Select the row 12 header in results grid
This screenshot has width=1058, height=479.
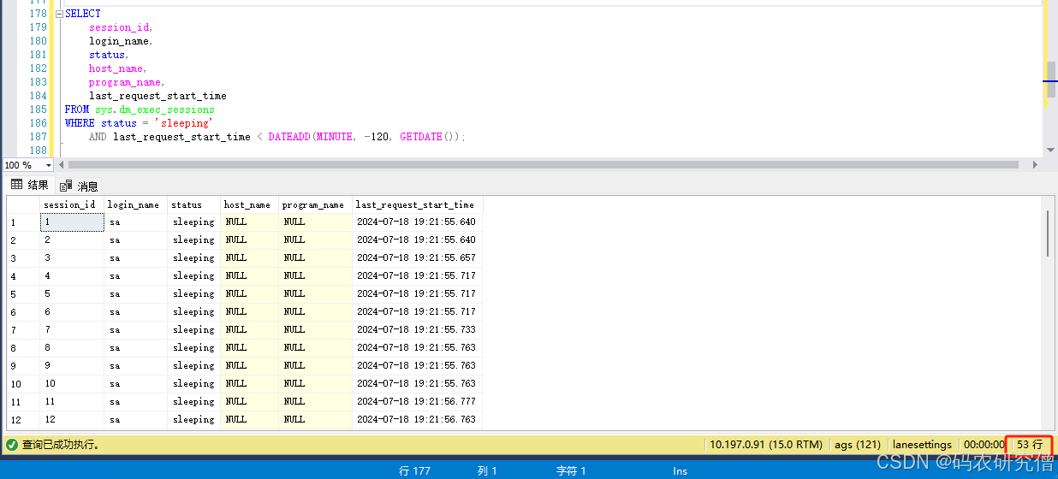[23, 420]
